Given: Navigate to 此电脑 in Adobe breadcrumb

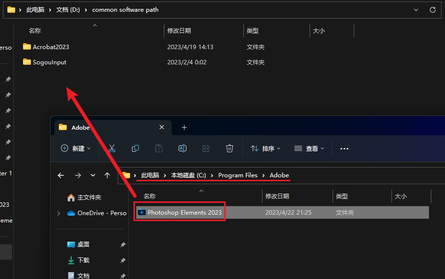Looking at the screenshot, I should click(150, 175).
